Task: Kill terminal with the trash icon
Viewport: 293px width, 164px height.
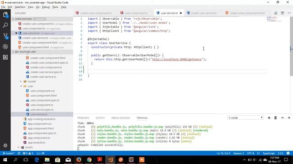Action: [276, 118]
